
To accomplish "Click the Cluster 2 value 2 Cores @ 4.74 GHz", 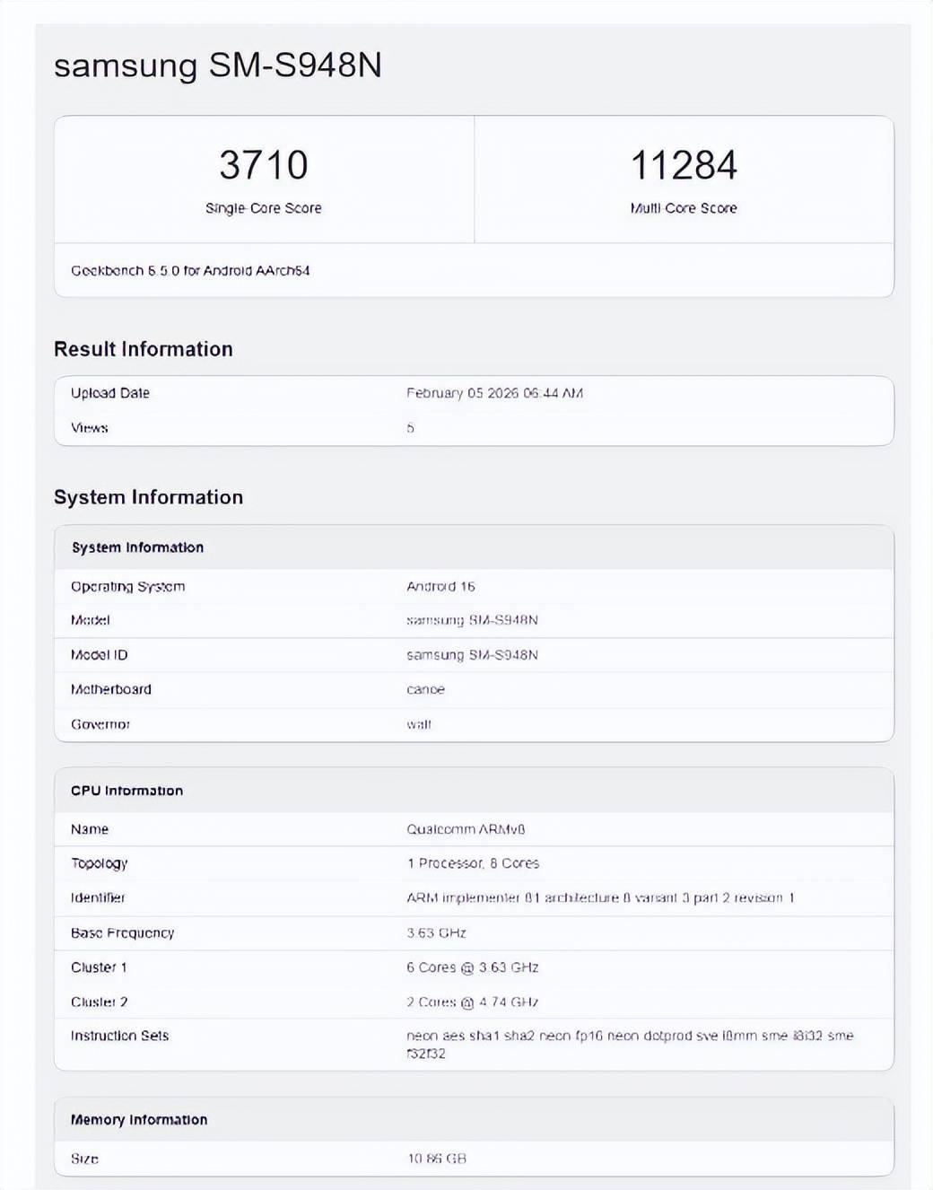I will tap(472, 1002).
